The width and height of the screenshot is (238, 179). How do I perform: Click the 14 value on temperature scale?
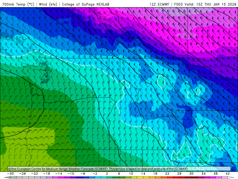click(x=143, y=174)
